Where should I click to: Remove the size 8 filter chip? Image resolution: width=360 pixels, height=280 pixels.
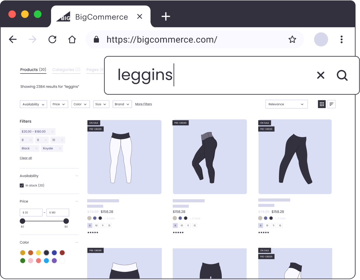click(x=31, y=140)
